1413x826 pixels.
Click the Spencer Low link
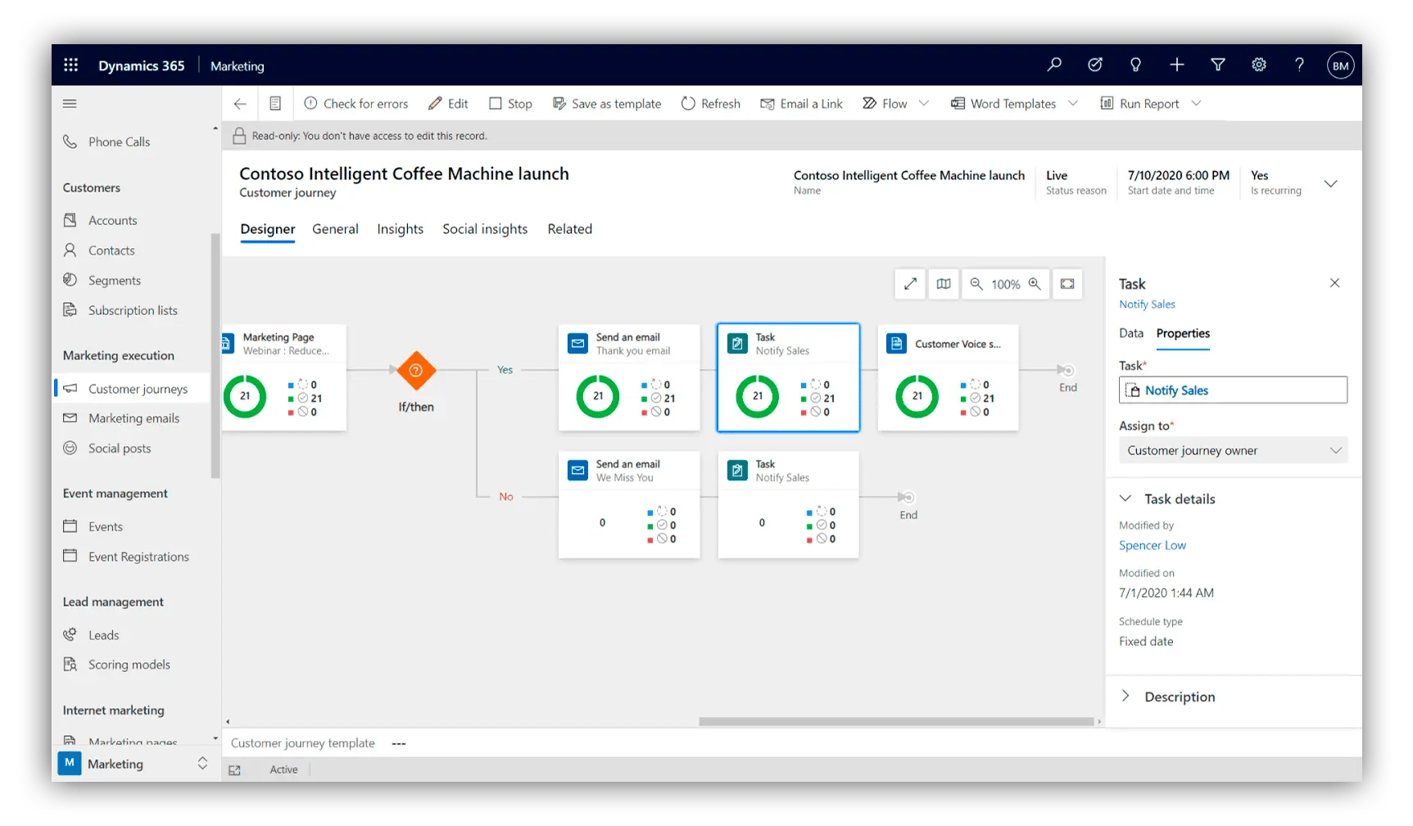pyautogui.click(x=1153, y=544)
